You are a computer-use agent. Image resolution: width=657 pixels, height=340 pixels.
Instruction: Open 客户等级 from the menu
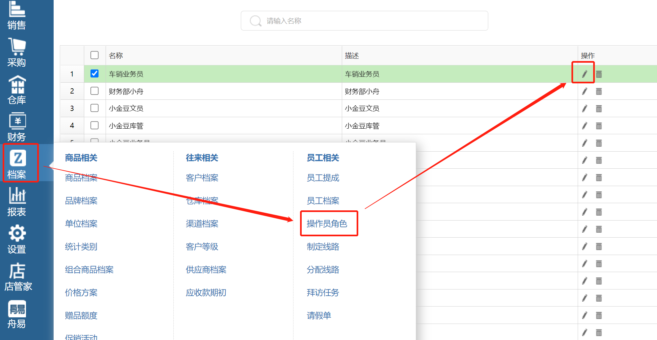202,246
